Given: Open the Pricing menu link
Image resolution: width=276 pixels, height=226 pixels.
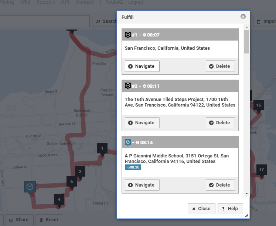Looking at the screenshot, I should point(7,2).
